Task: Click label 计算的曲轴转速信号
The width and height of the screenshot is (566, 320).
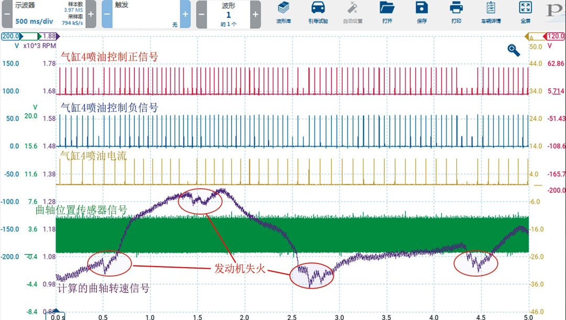Action: 103,288
